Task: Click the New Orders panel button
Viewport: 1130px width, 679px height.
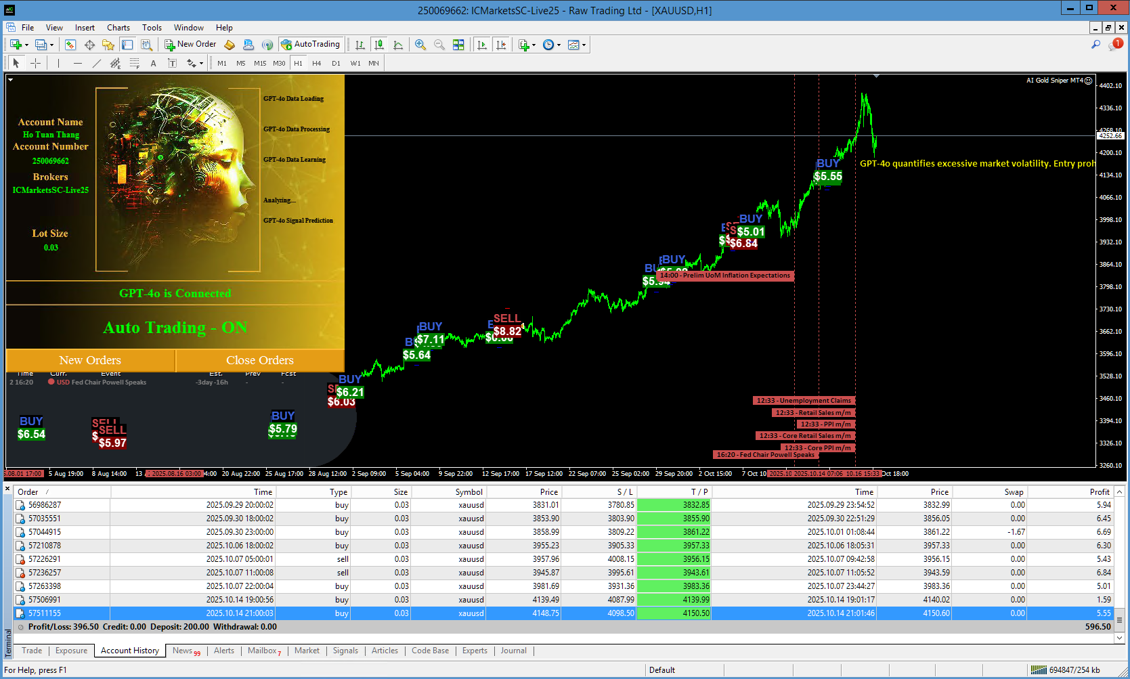Action: (x=90, y=360)
